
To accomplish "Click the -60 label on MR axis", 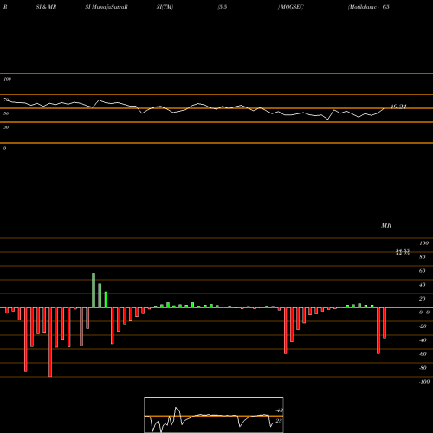I will click(x=423, y=354).
